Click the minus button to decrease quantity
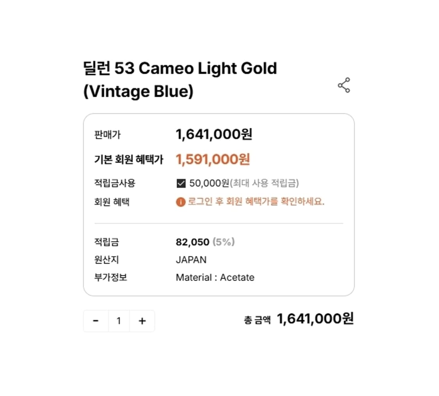439x396 pixels. coord(96,320)
